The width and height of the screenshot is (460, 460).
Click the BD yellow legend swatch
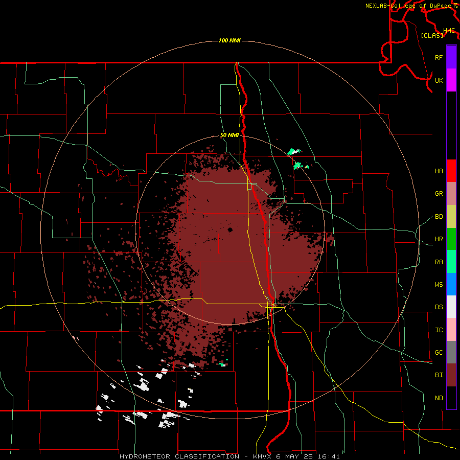coord(451,216)
